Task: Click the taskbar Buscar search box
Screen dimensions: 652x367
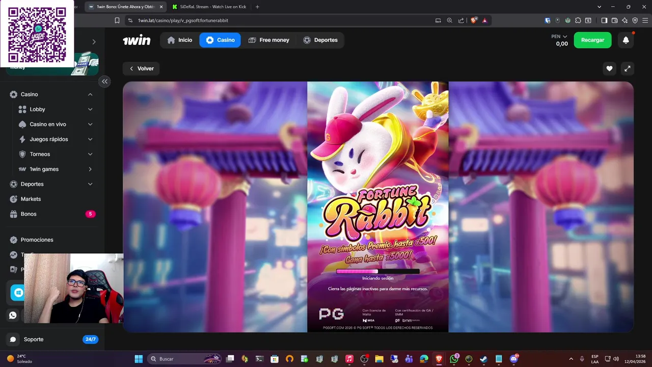Action: point(185,359)
